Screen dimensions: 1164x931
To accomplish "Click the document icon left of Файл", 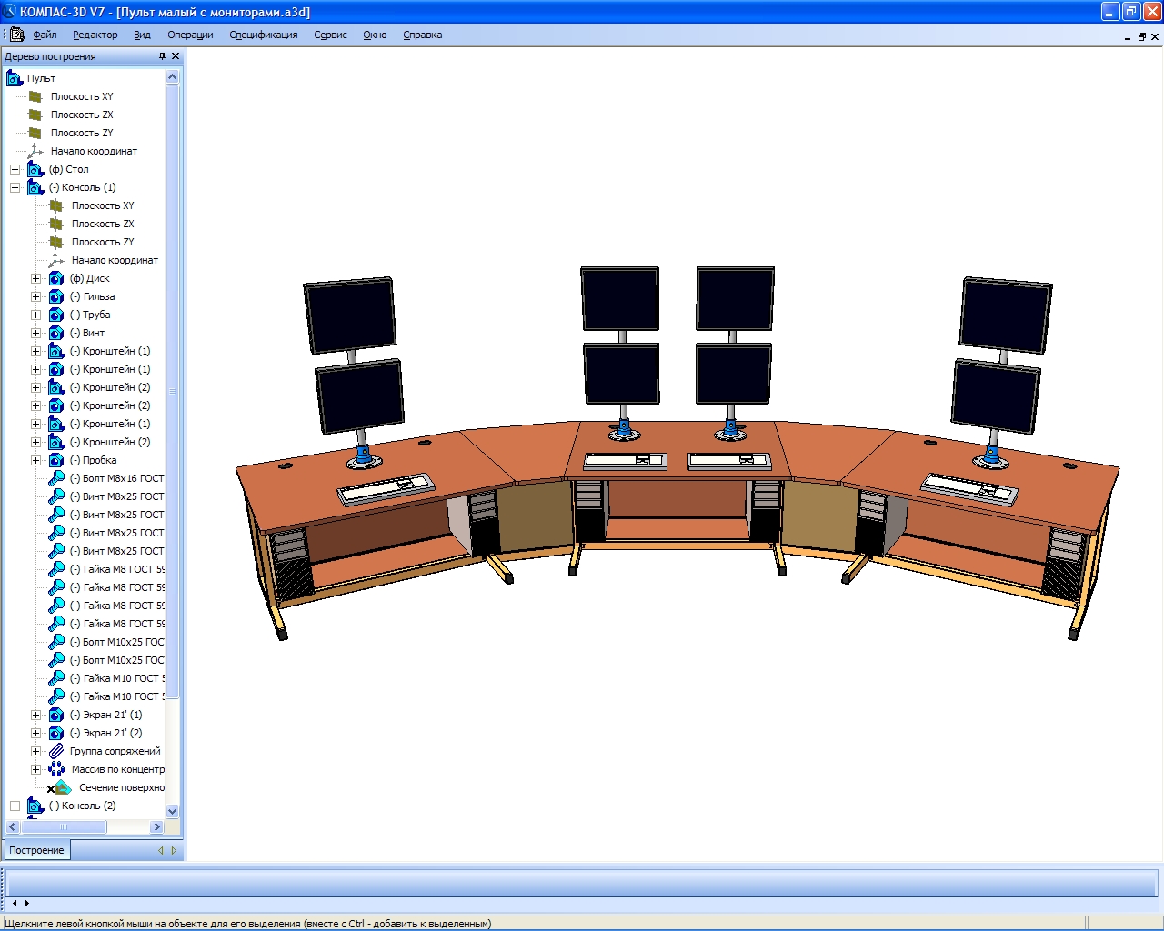I will (16, 35).
